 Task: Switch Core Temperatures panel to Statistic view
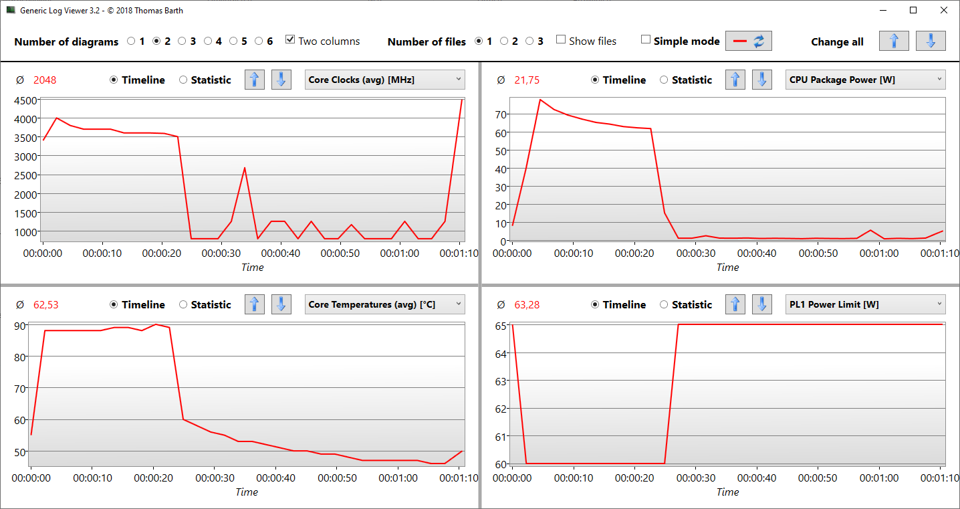pyautogui.click(x=183, y=305)
